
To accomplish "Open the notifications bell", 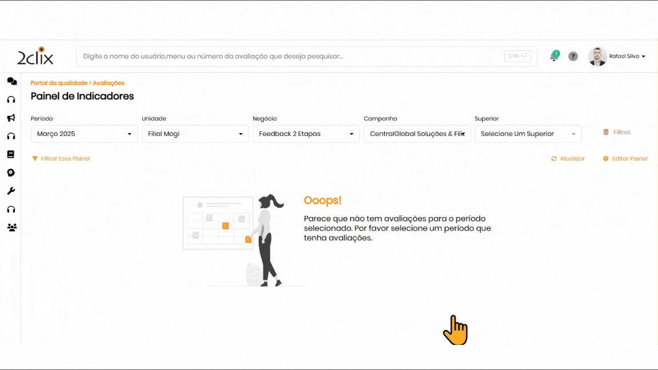I will [553, 57].
